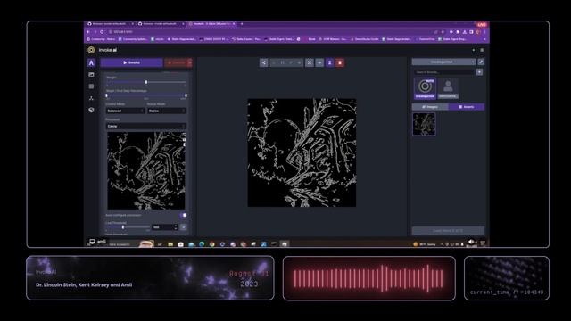
Task: Click the purple Invoke button
Action: point(131,62)
